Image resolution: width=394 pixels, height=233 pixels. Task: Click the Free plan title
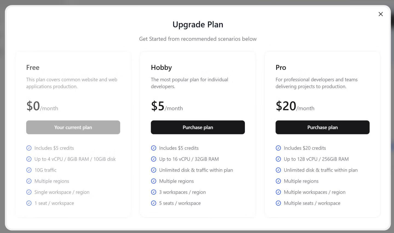(33, 68)
